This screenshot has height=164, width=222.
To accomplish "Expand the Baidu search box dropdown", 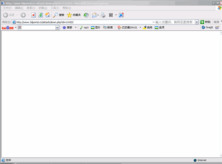I will [57, 28].
